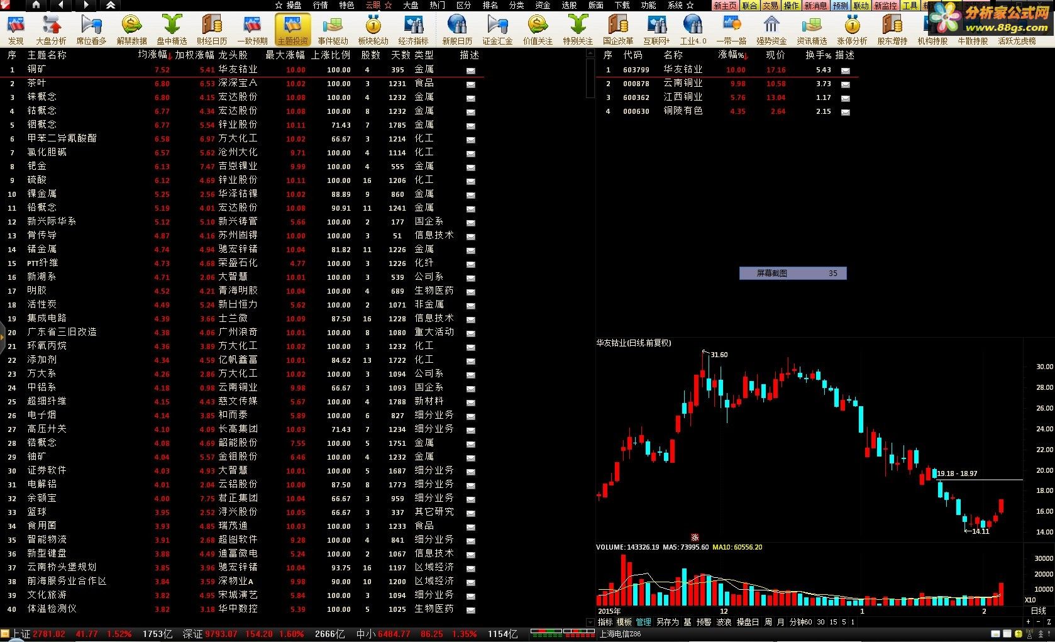Switch to 交易 tab
Viewport: 1055px width, 642px height.
coord(770,6)
